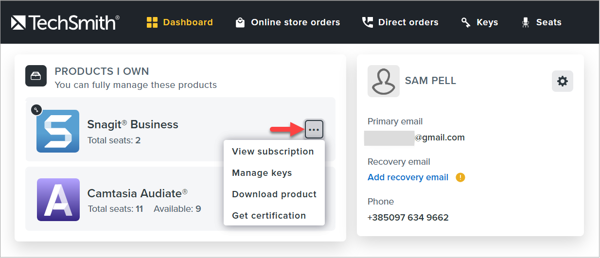600x258 pixels.
Task: Open the Direct orders page
Action: (400, 22)
